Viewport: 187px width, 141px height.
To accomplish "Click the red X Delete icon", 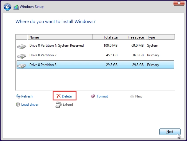I will click(58, 96).
